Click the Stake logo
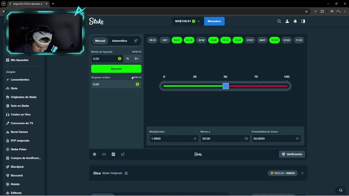This screenshot has width=349, height=196. coord(96,21)
